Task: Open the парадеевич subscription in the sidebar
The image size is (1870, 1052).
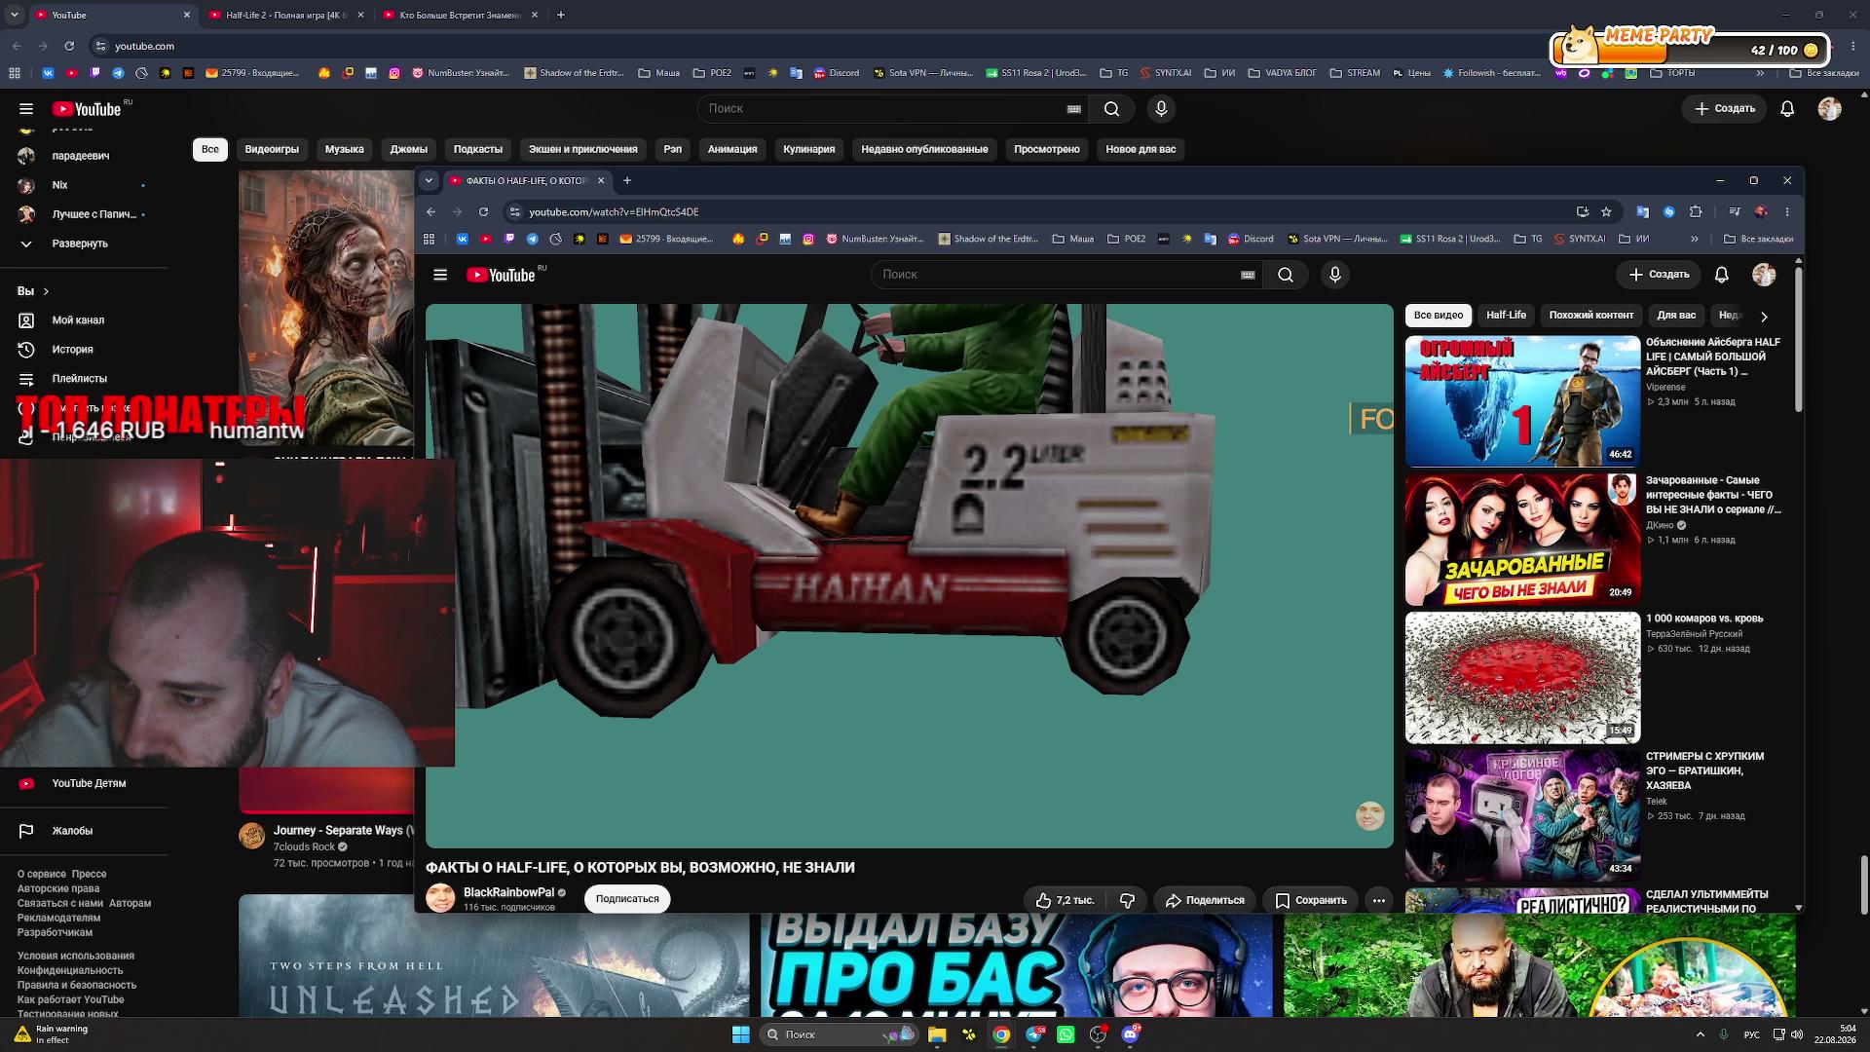Action: pyautogui.click(x=80, y=156)
